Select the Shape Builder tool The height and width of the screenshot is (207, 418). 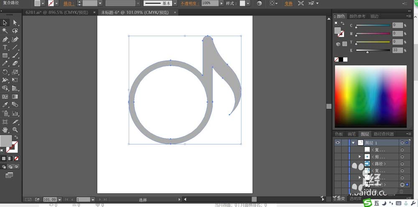click(x=5, y=88)
